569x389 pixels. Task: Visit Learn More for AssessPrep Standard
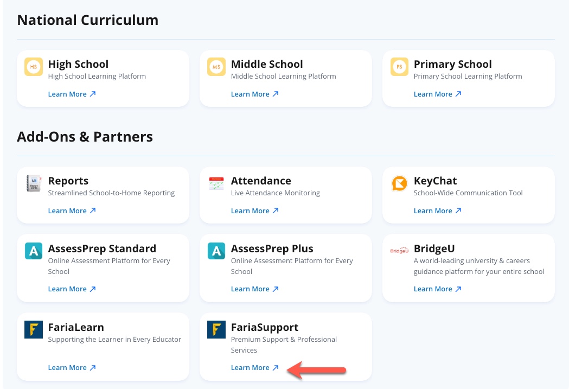pos(72,289)
